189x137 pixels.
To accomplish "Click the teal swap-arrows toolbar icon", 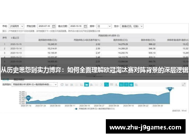I will pyautogui.click(x=107, y=84).
